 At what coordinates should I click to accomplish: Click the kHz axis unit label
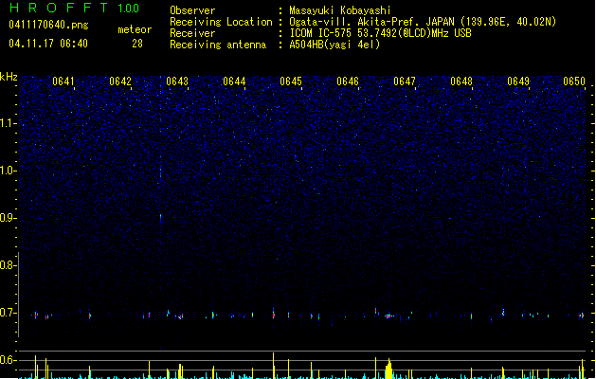[9, 77]
